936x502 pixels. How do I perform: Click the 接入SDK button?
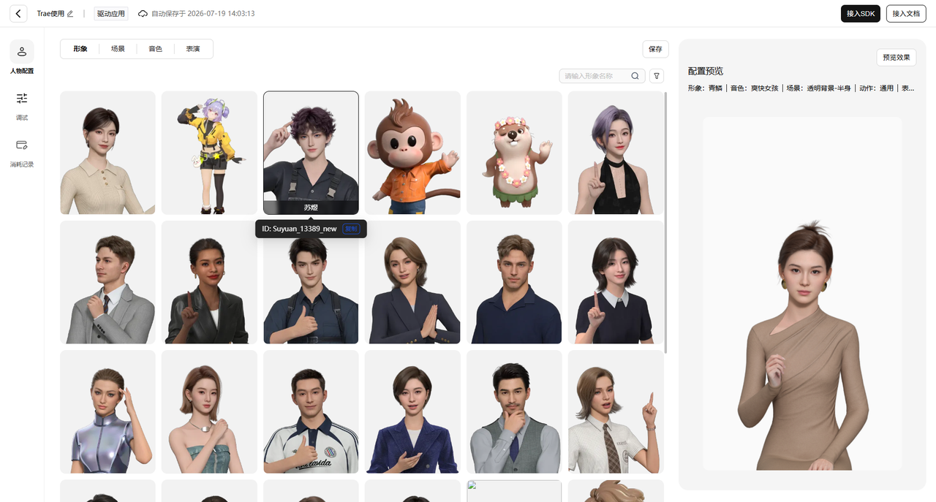[x=861, y=13]
